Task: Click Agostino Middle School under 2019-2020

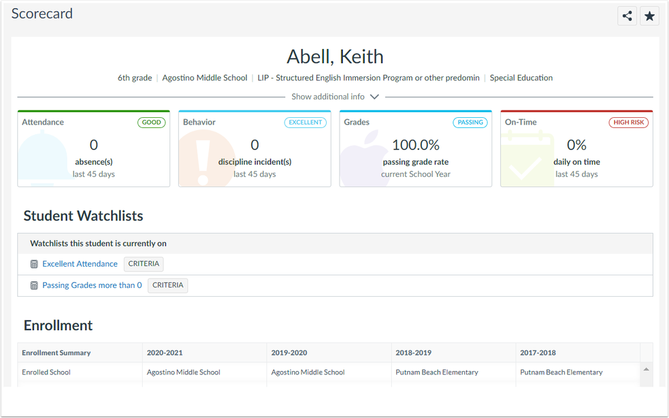Action: [308, 372]
